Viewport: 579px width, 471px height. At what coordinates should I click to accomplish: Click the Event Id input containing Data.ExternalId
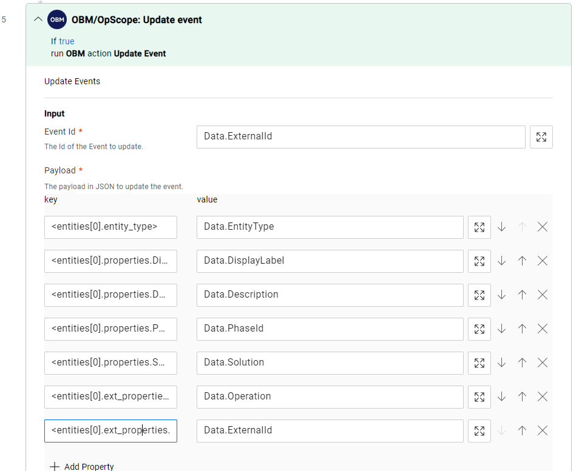click(361, 136)
